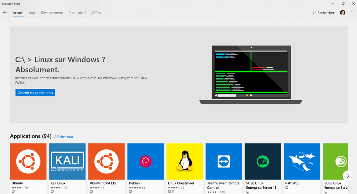Open the user profile avatar
The width and height of the screenshot is (357, 194).
pyautogui.click(x=342, y=13)
